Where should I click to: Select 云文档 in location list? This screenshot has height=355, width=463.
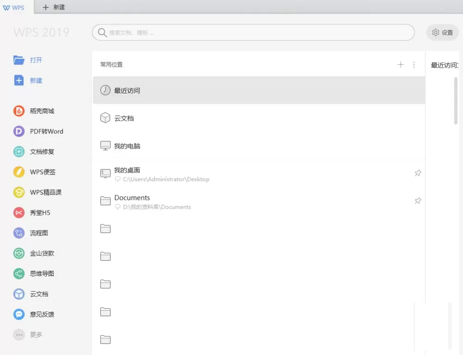259,118
